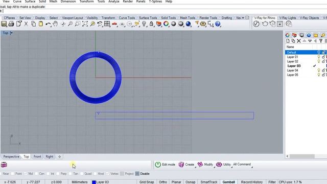
Task: Click the light bulb Hide icon
Action: pos(144,24)
